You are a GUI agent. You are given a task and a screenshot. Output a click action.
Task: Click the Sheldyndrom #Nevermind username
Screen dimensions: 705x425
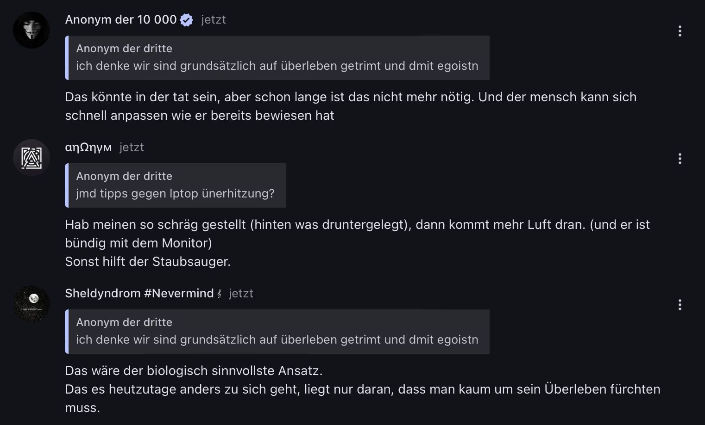click(139, 294)
